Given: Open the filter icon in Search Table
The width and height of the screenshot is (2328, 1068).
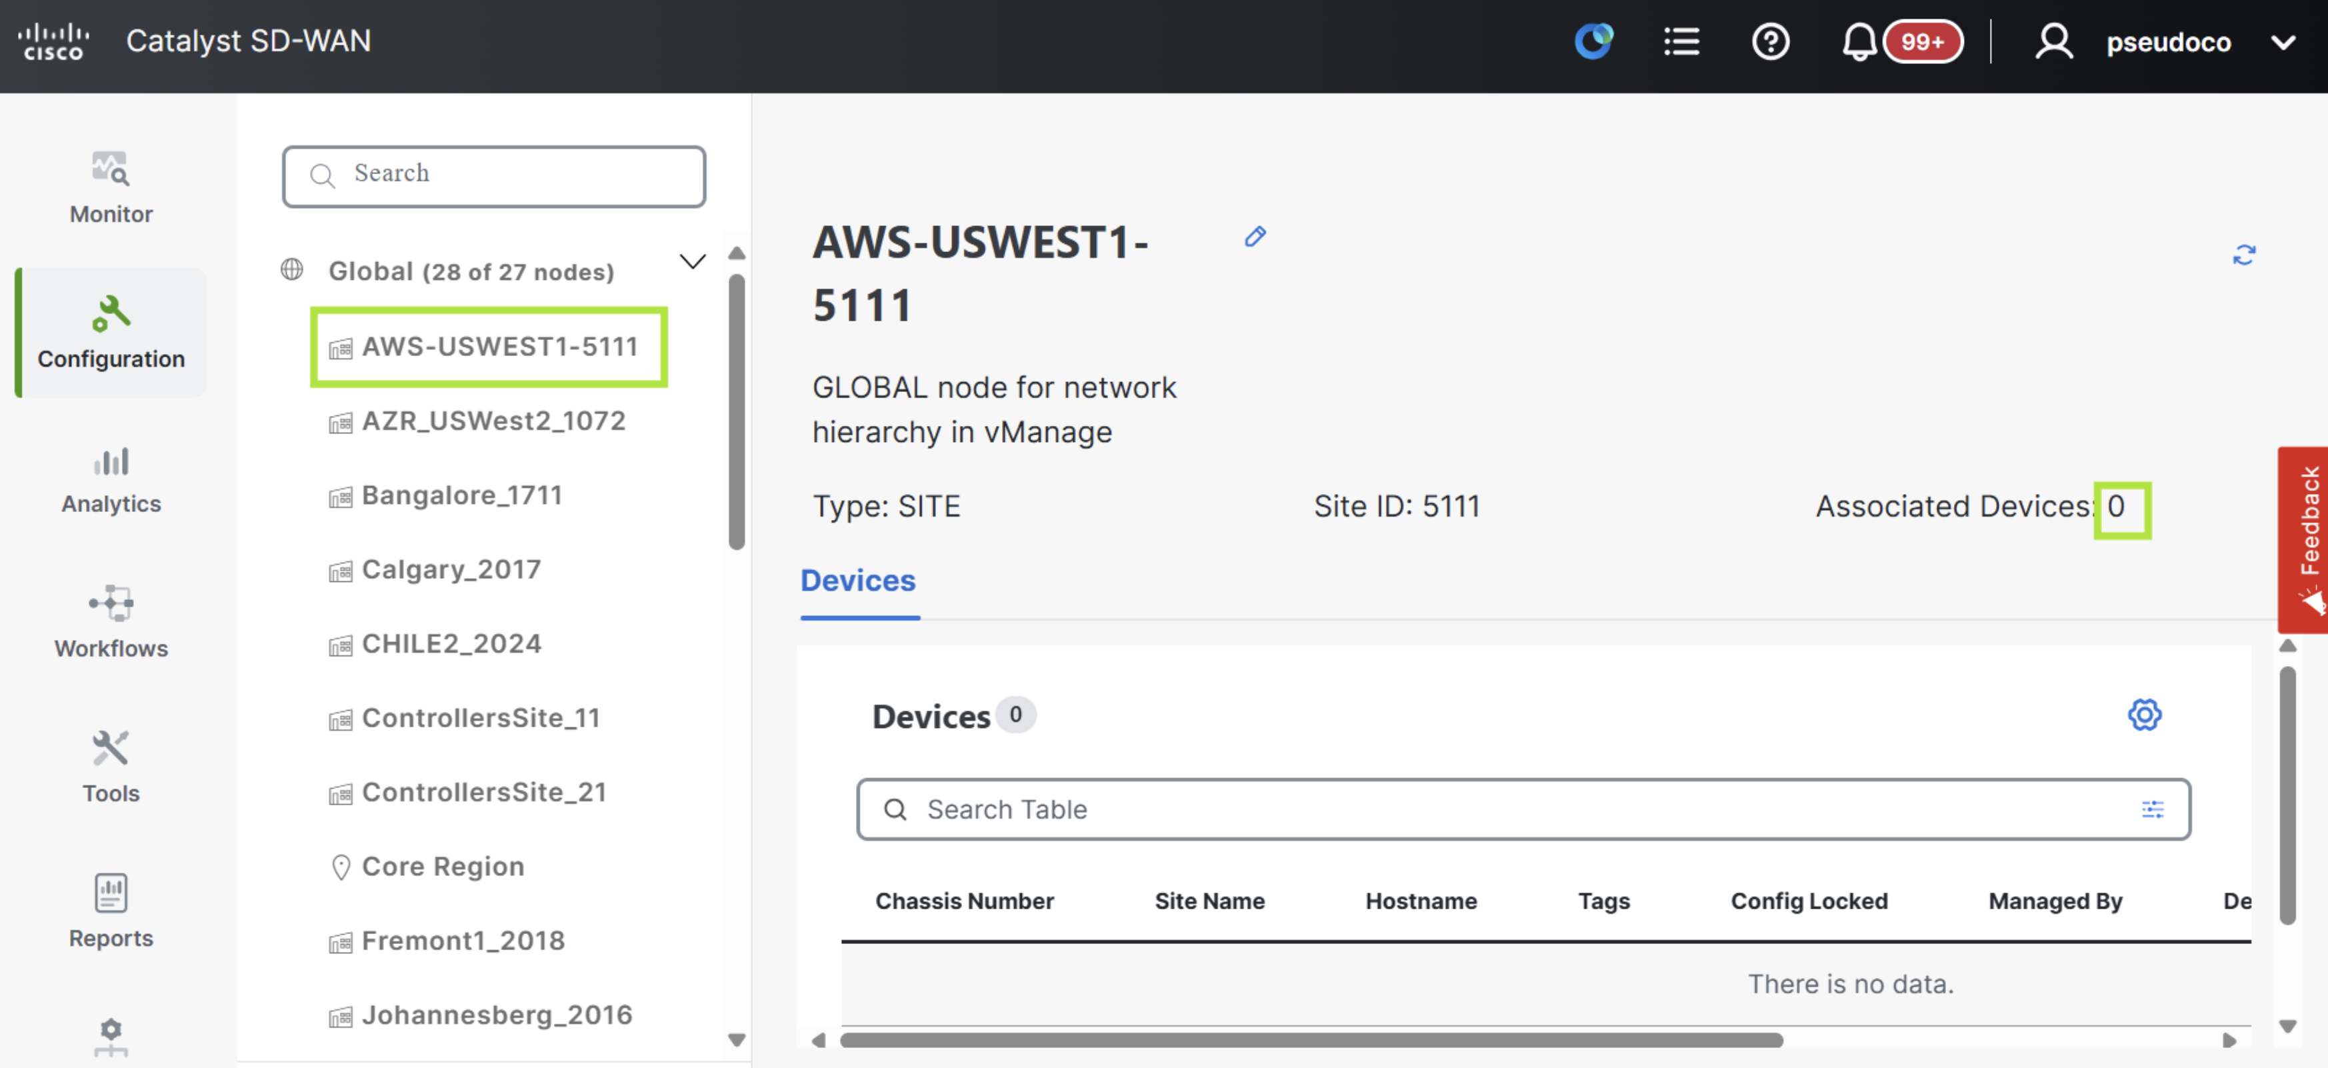Looking at the screenshot, I should coord(2152,809).
